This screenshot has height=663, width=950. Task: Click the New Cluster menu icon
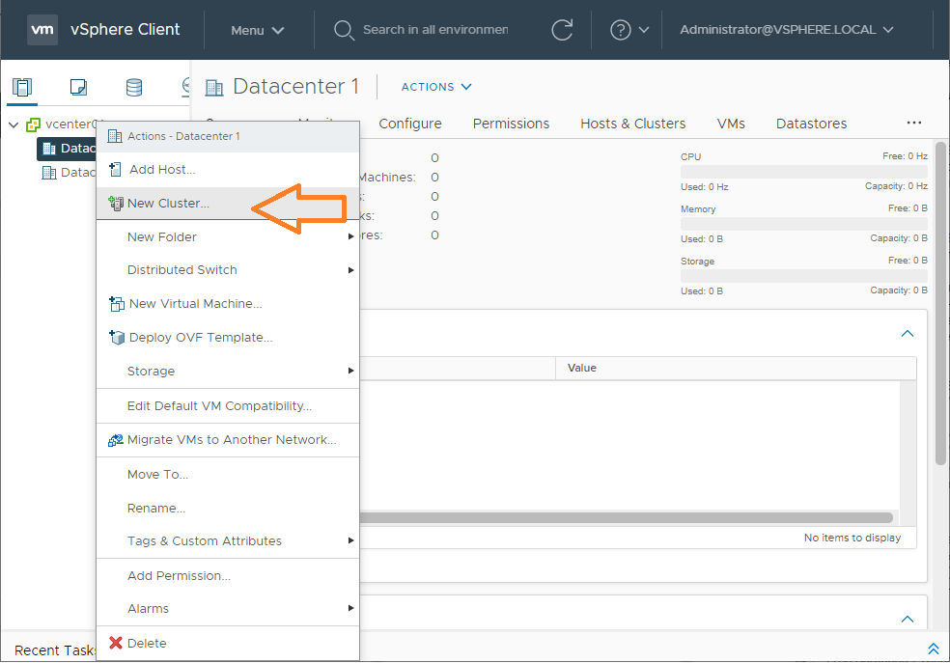coord(115,204)
